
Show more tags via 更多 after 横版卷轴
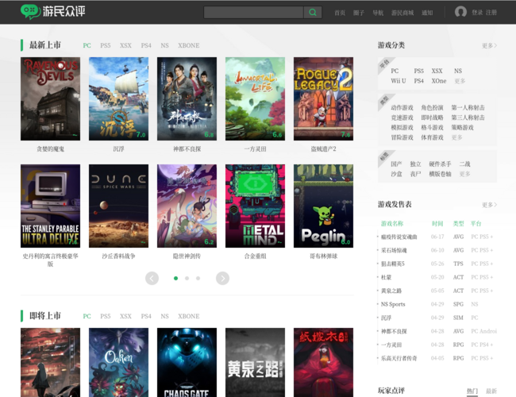(464, 174)
